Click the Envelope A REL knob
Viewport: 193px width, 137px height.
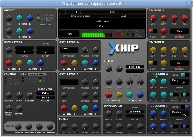(185, 18)
